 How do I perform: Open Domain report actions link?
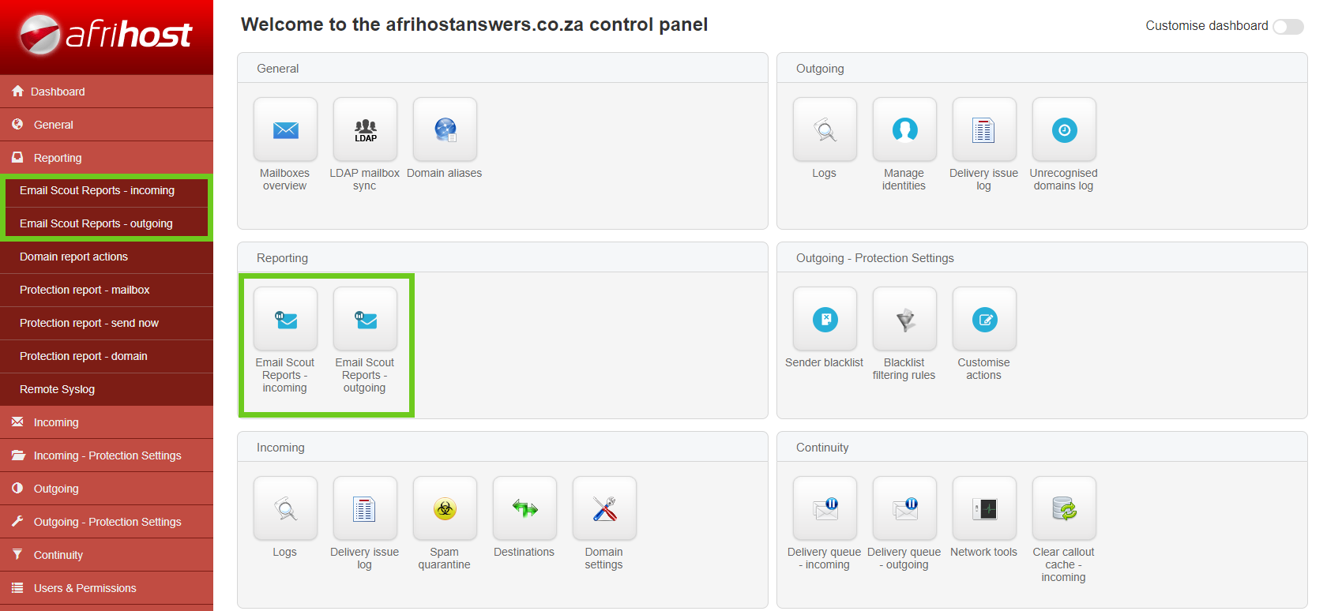point(73,257)
